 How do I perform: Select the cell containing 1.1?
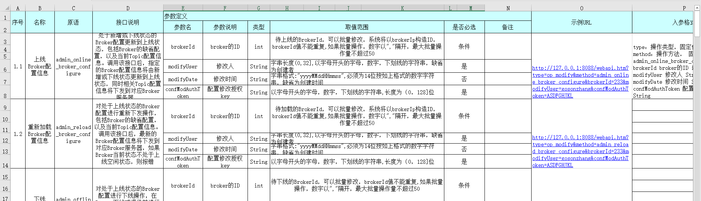pos(18,66)
